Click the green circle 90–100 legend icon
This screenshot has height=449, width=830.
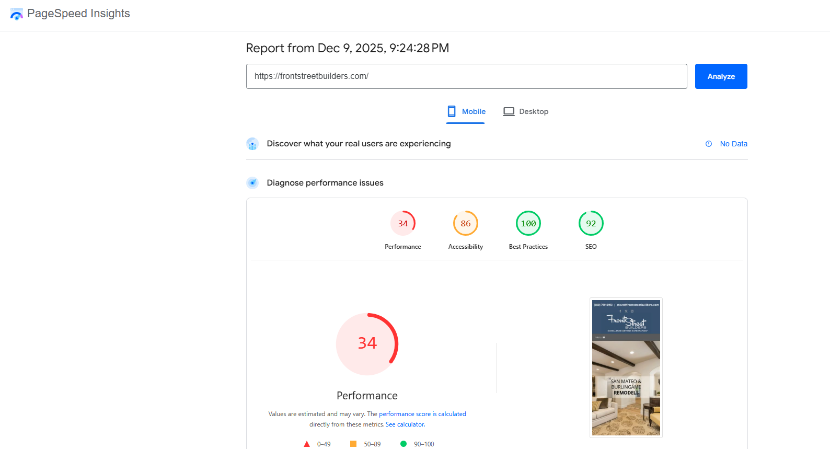point(403,444)
